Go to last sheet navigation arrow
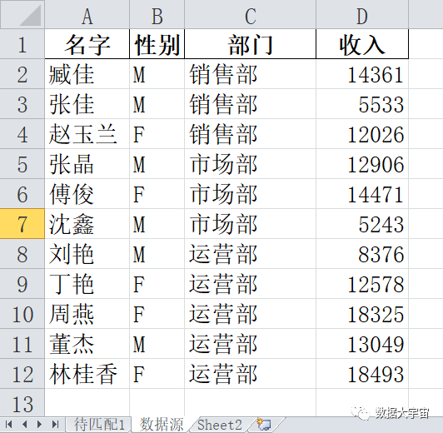 click(x=55, y=424)
